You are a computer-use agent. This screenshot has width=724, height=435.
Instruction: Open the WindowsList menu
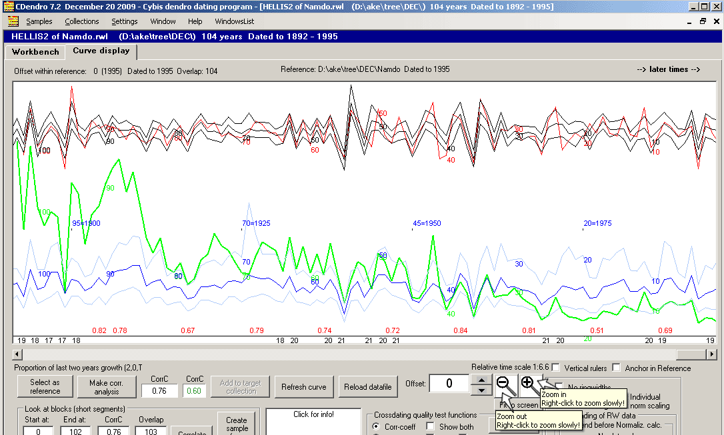pos(235,21)
